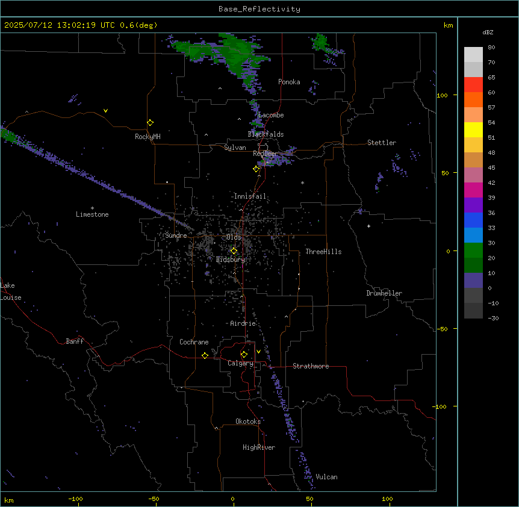Select the bright green 20-30 dBZ swatch

[x=473, y=250]
